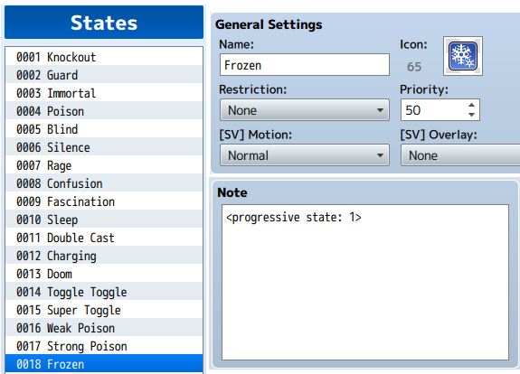Select state 0001 Knockout
Screen dimensions: 520x374
pyautogui.click(x=104, y=57)
